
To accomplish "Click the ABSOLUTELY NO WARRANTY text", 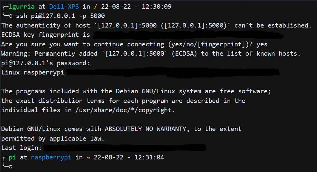I will [x=145, y=129].
